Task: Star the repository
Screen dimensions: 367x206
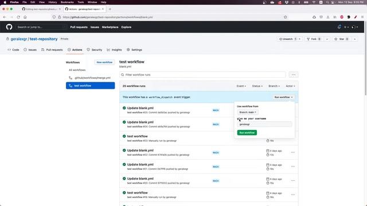Action: coord(342,39)
